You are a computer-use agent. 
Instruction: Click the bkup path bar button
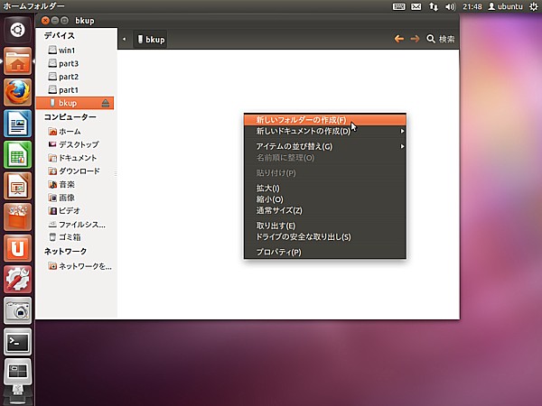(150, 40)
